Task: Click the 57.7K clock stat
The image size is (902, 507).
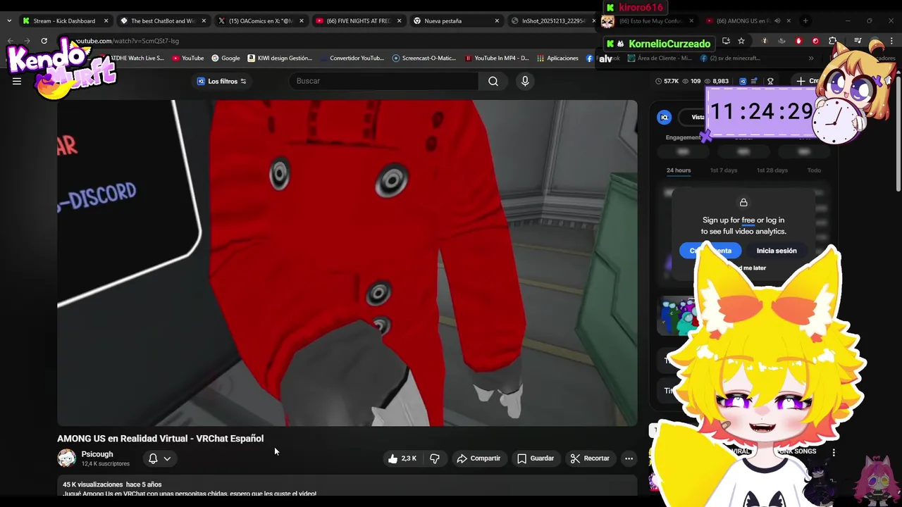Action: pos(667,81)
